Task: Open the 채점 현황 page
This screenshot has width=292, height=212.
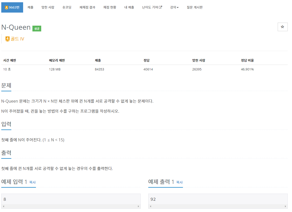Action: [x=110, y=7]
